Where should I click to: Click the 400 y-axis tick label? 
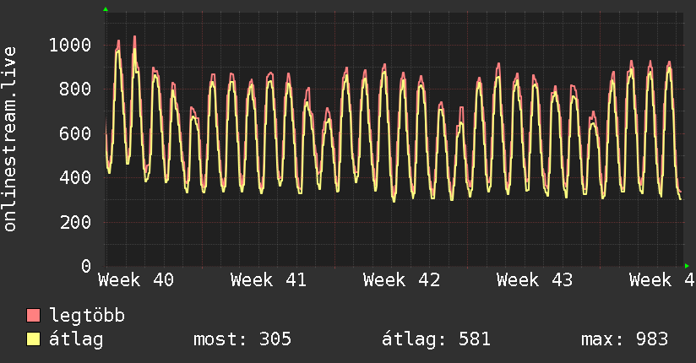coord(75,177)
